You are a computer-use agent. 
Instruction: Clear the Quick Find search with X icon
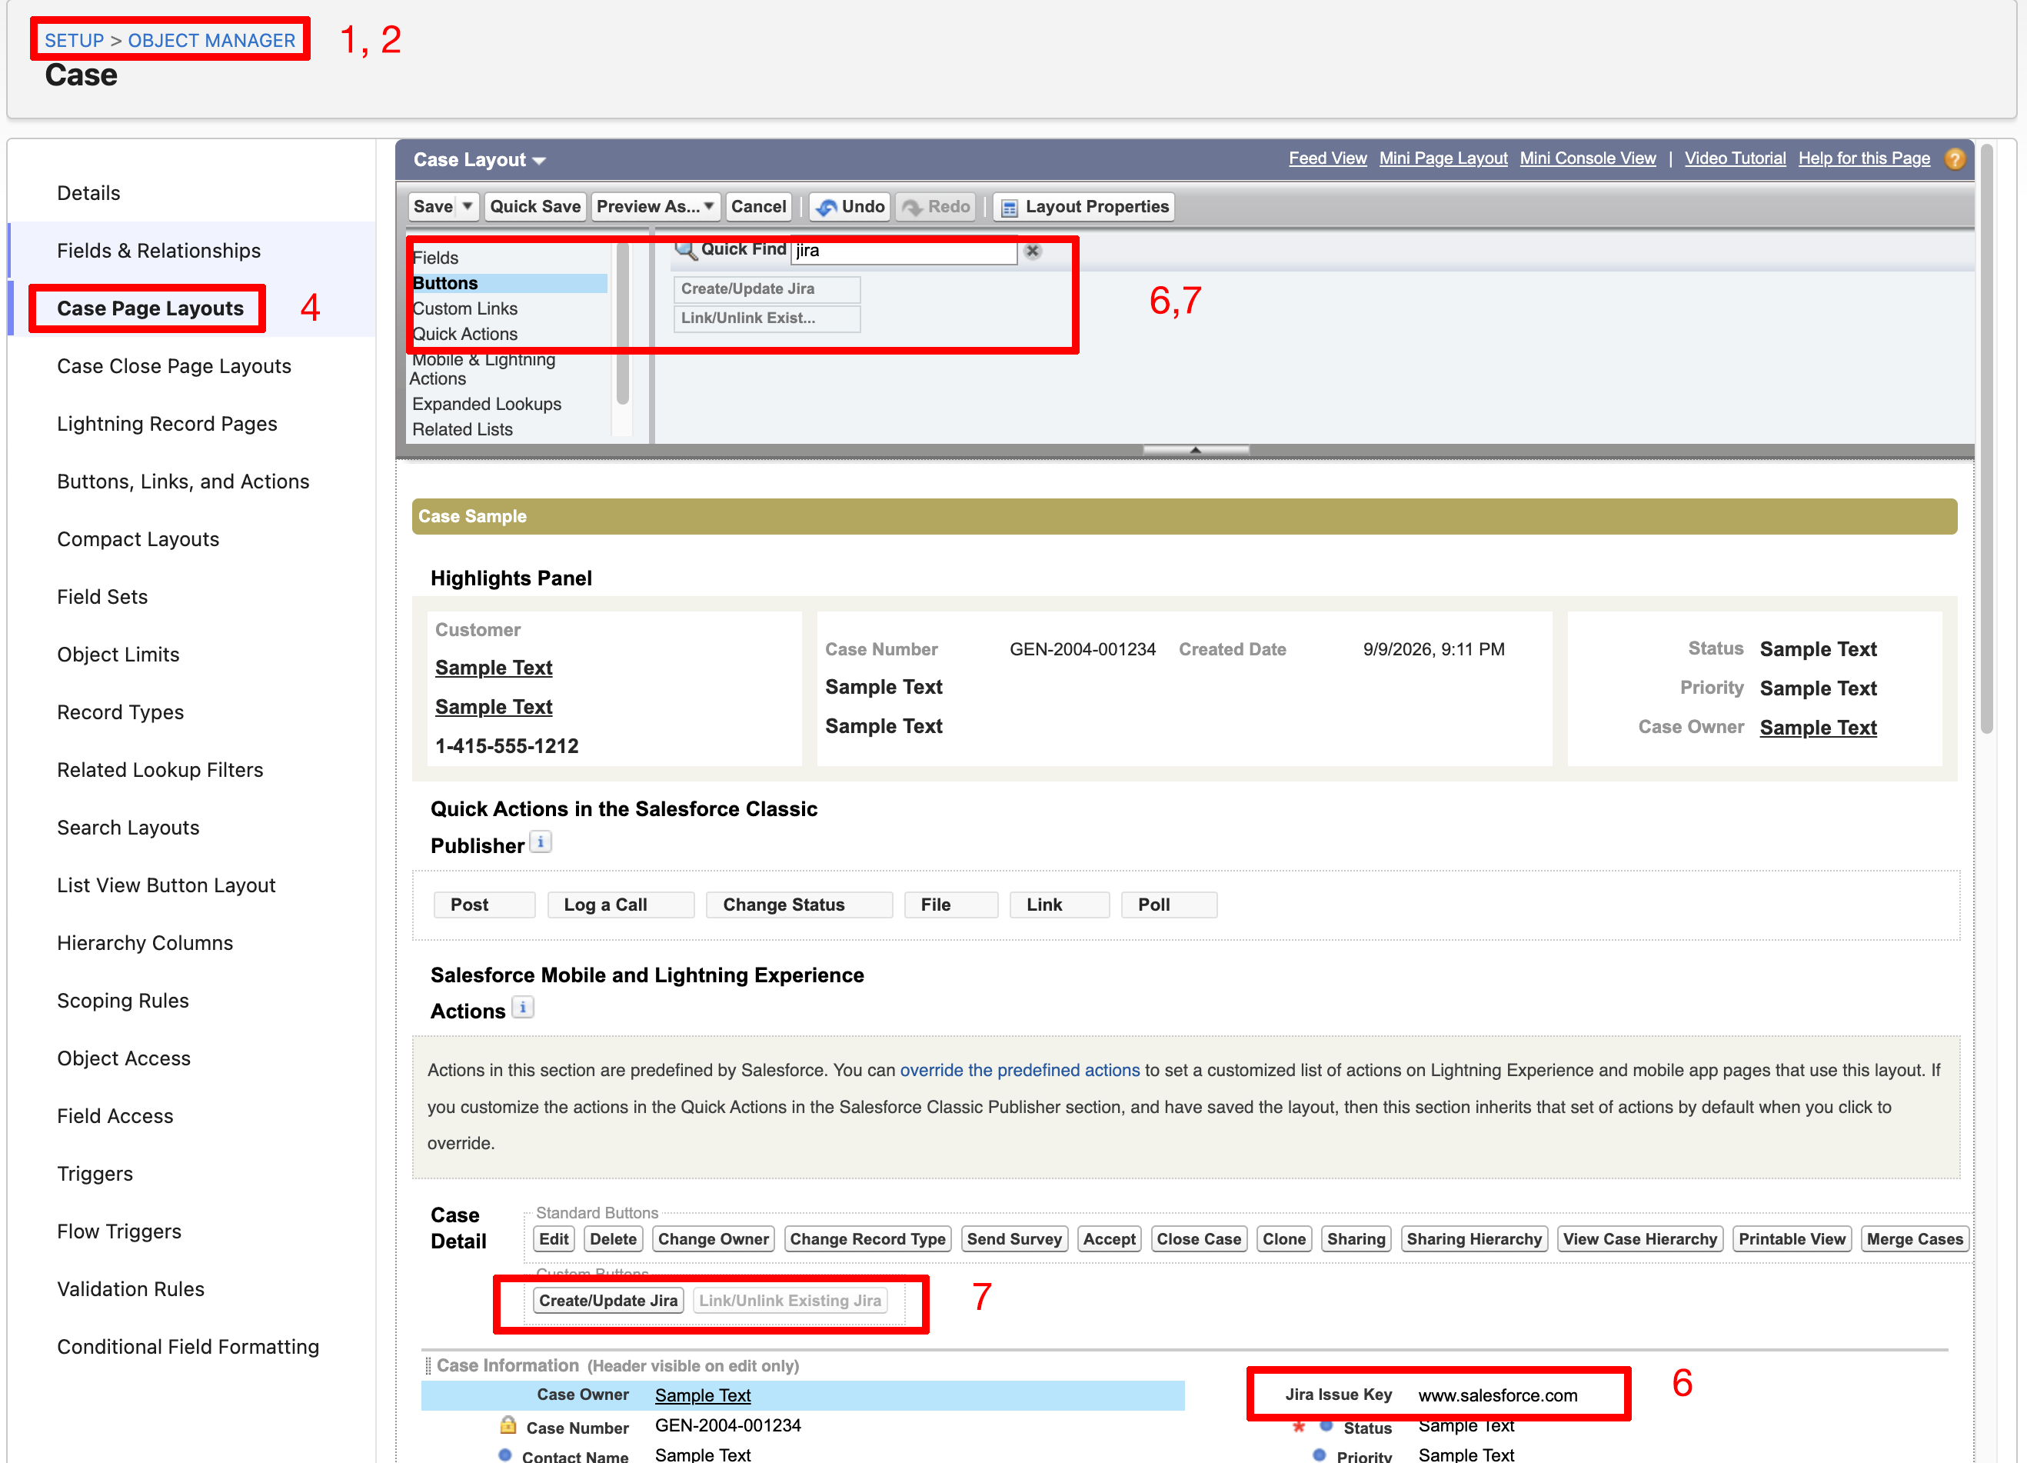pos(1032,252)
